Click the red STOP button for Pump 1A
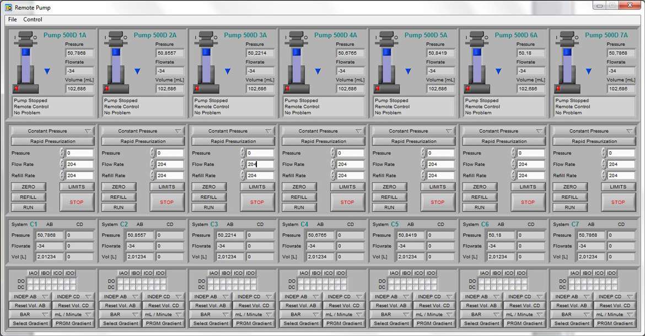The height and width of the screenshot is (336, 645). click(x=77, y=202)
